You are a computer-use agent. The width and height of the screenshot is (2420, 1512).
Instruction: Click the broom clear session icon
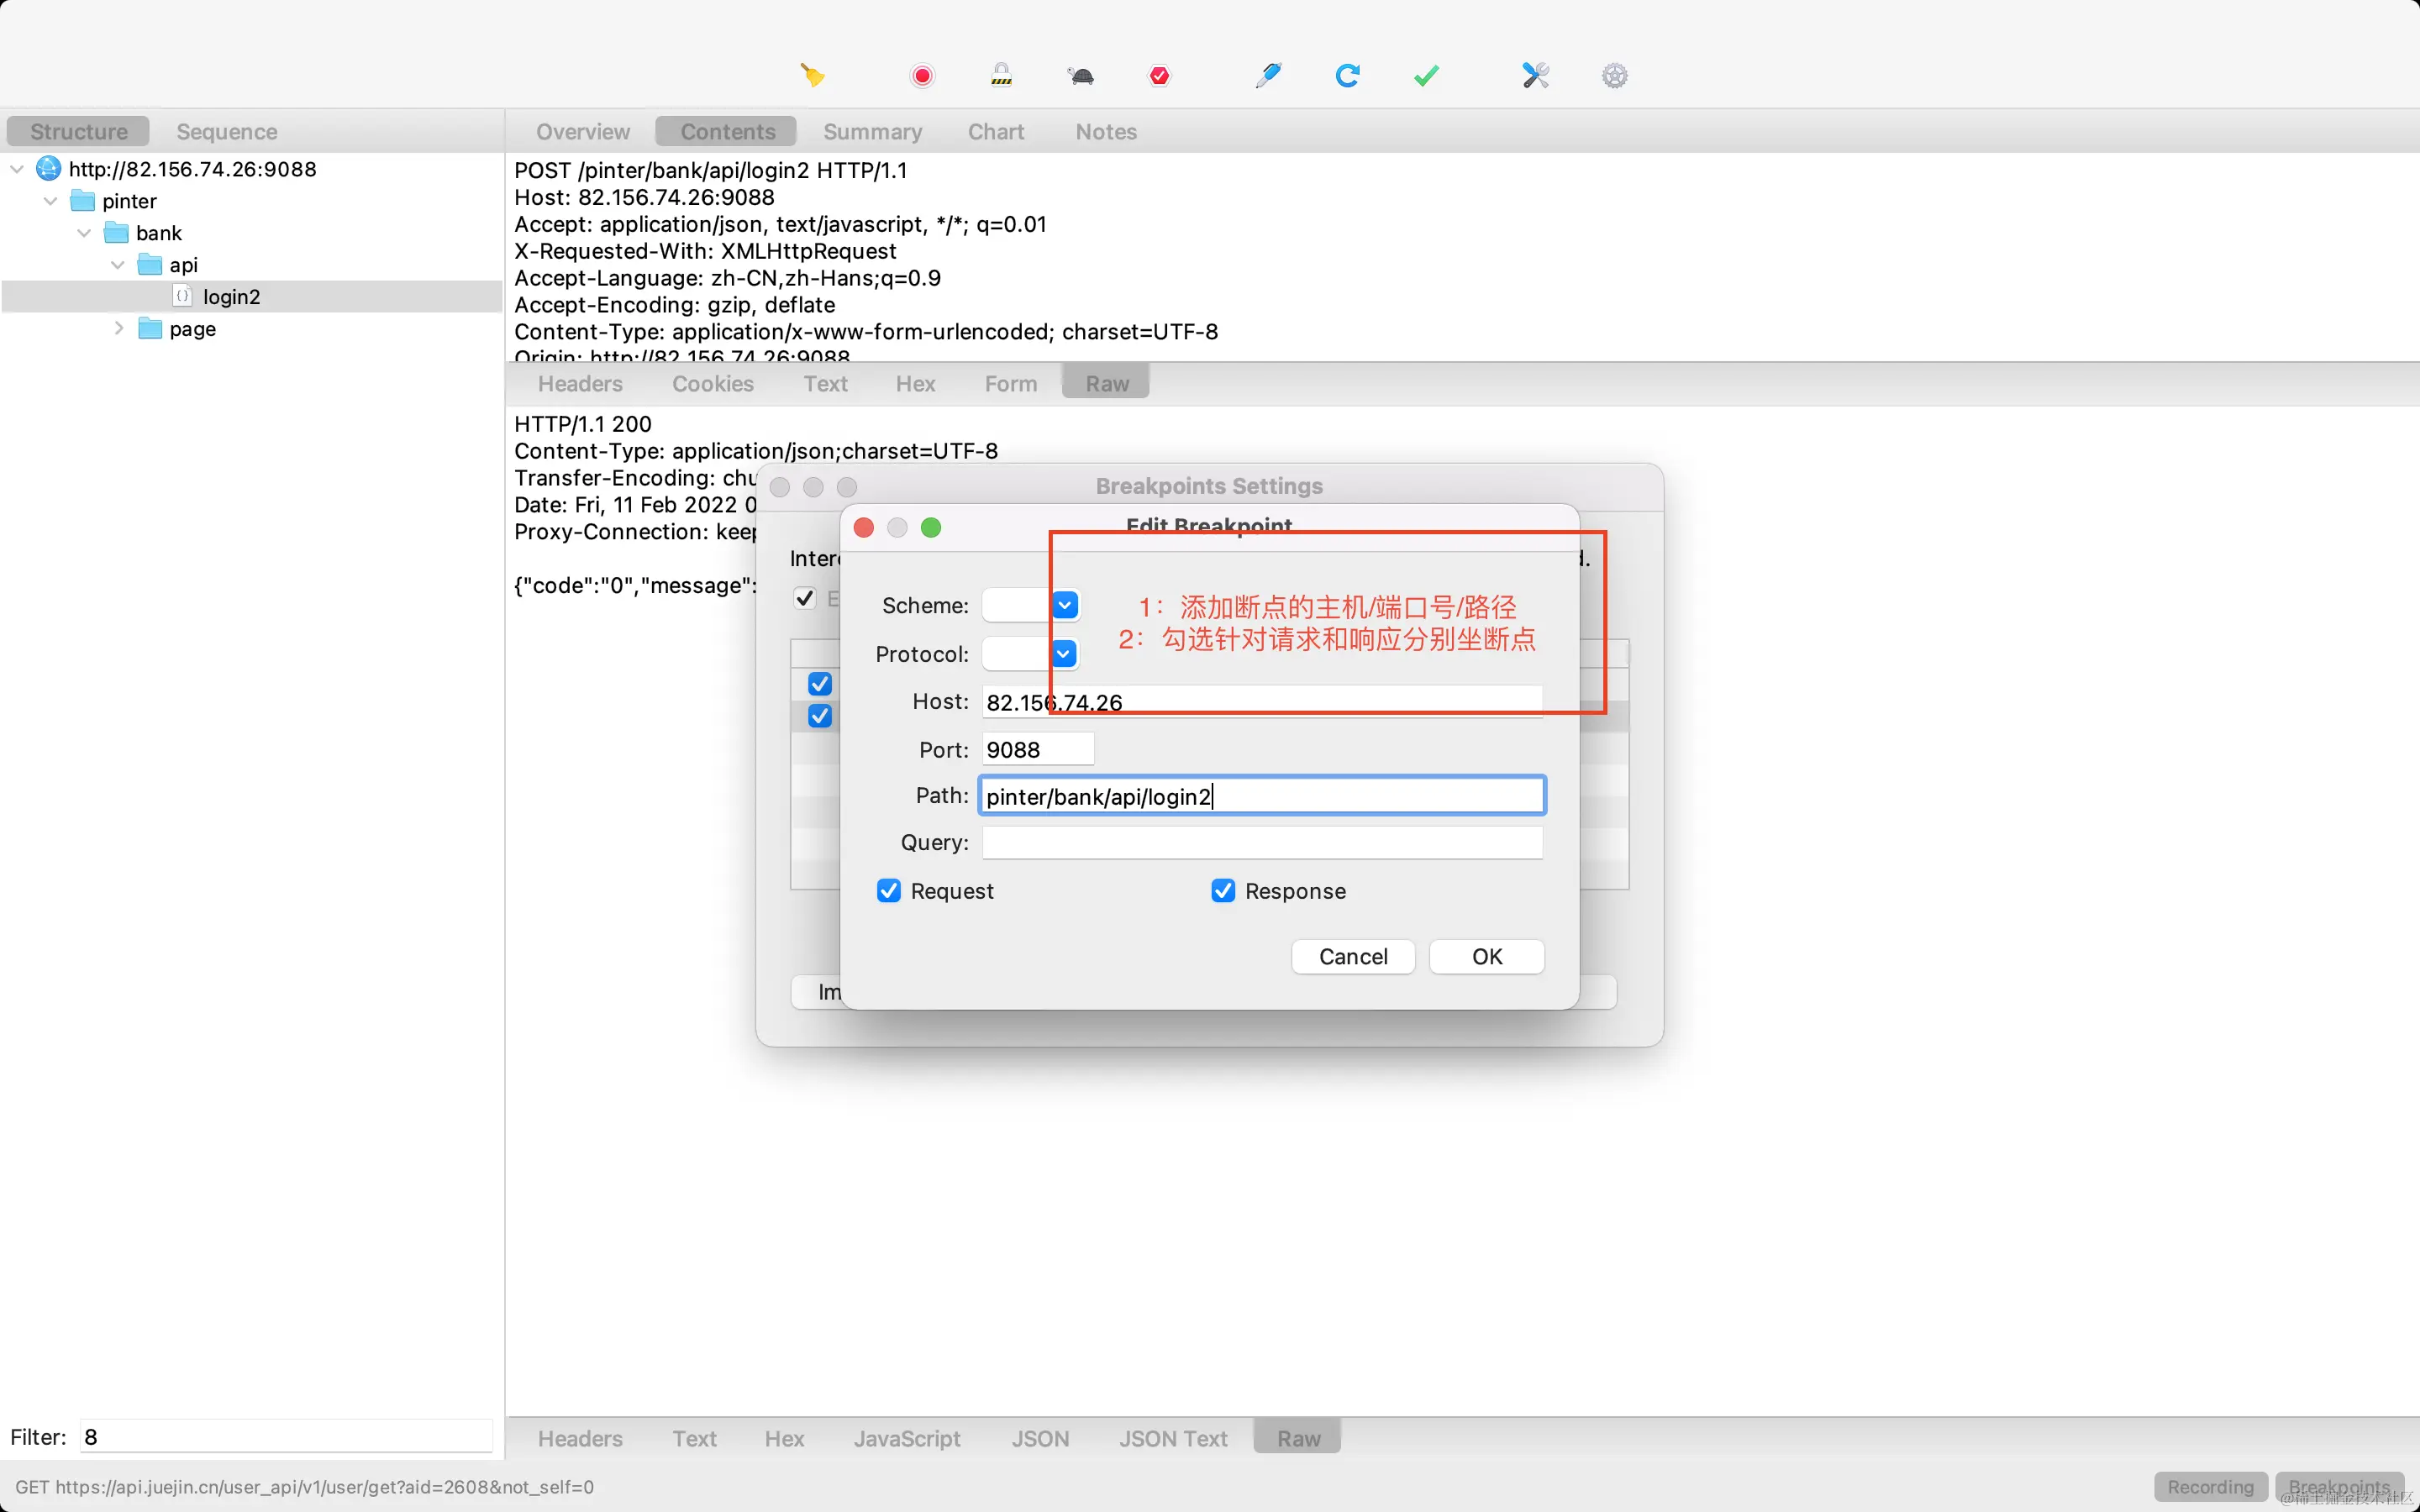pos(812,75)
